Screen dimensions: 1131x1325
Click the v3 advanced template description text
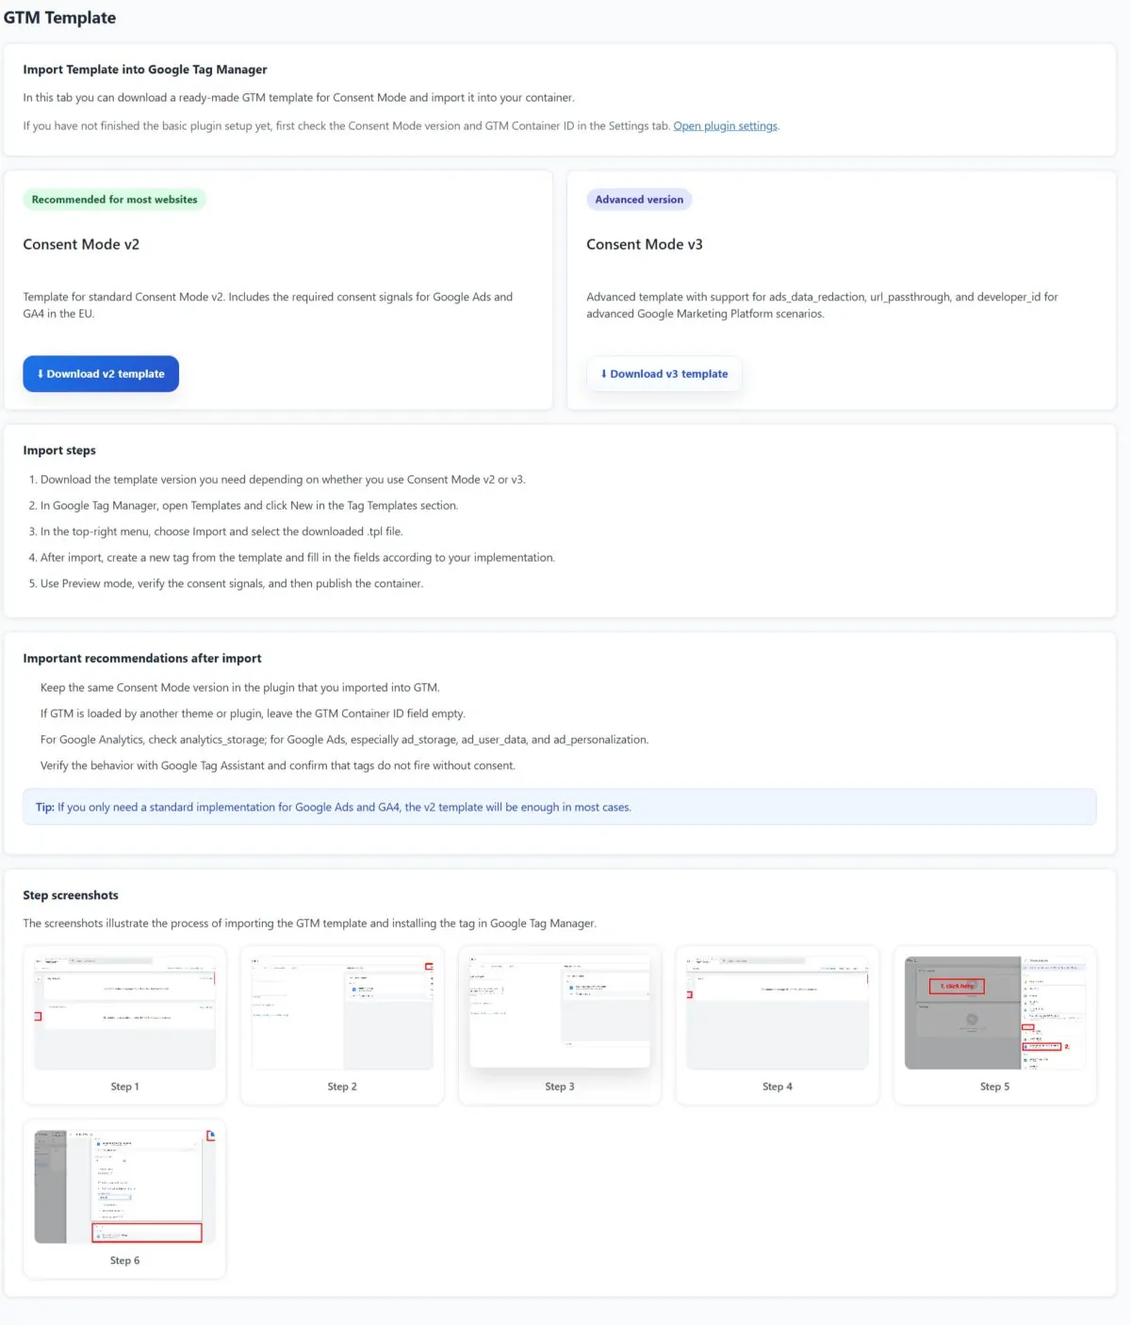pos(822,305)
